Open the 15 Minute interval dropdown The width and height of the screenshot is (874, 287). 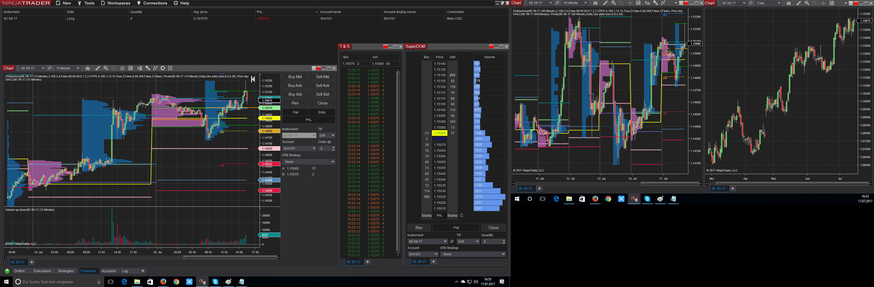pyautogui.click(x=67, y=69)
